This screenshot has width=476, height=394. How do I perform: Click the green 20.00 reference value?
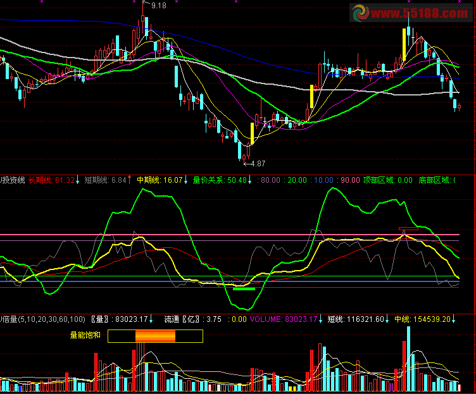[x=297, y=180]
